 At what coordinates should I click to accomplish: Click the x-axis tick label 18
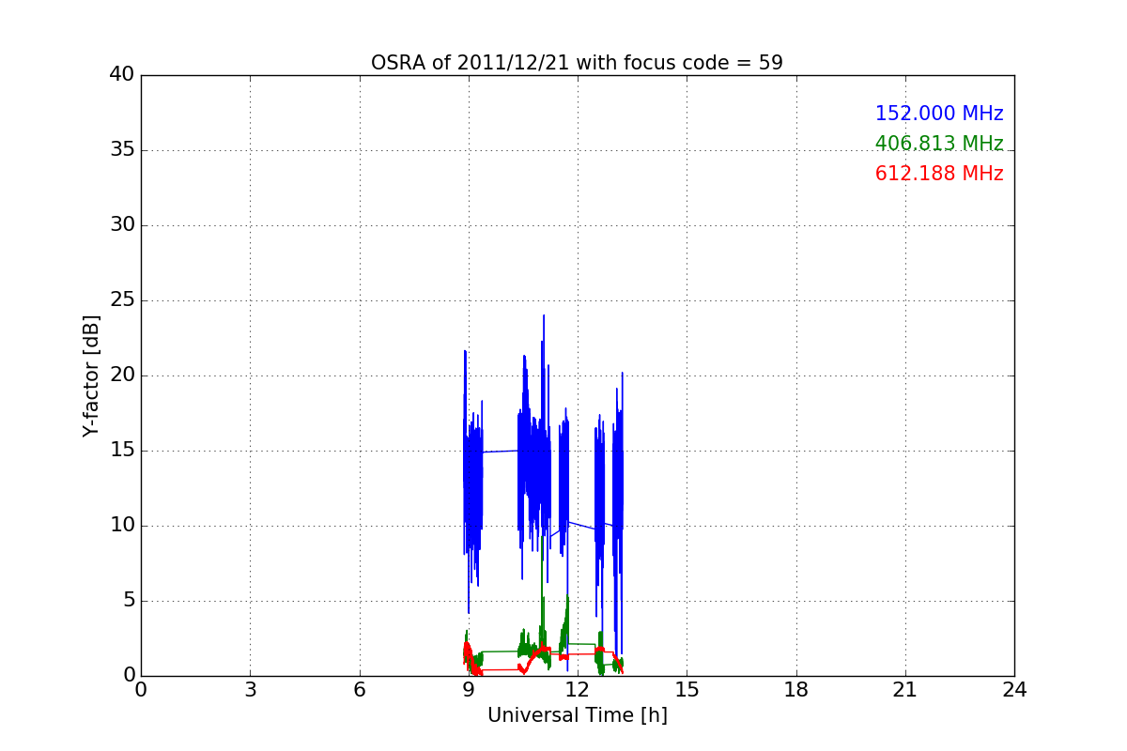pyautogui.click(x=796, y=690)
